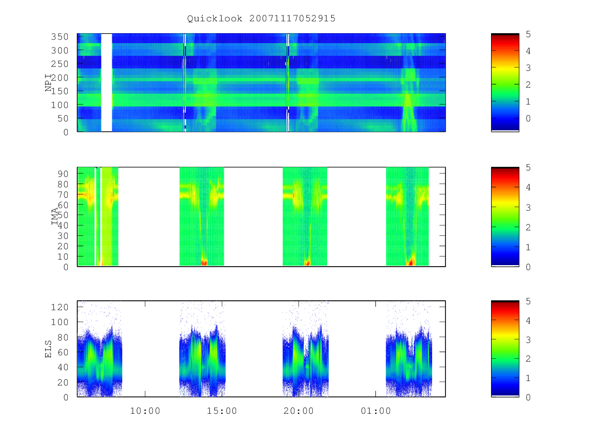Select the IMA y-axis label
594x446 pixels.
[x=54, y=217]
